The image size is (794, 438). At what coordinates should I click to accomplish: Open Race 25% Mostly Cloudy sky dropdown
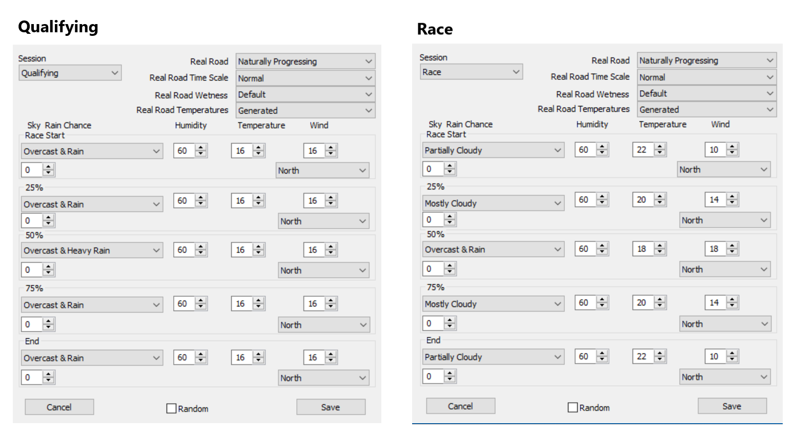[494, 203]
